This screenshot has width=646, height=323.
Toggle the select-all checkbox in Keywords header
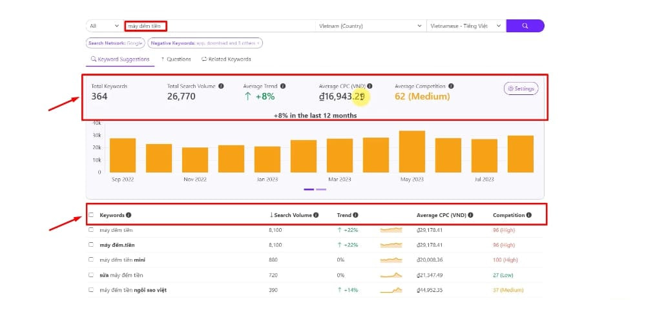click(x=91, y=215)
